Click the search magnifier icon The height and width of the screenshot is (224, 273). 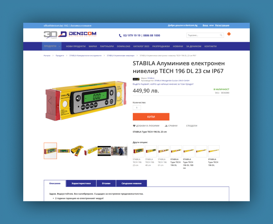221,35
